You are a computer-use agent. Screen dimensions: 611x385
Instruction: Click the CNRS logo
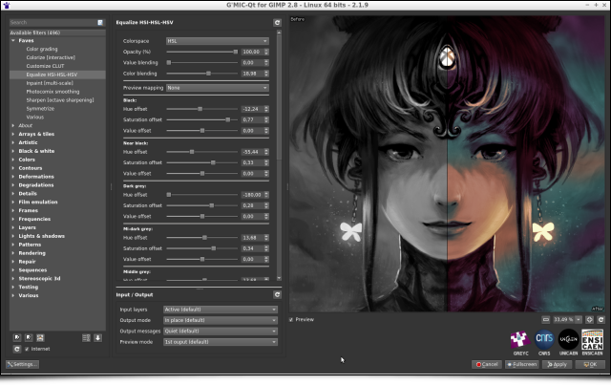click(x=544, y=340)
